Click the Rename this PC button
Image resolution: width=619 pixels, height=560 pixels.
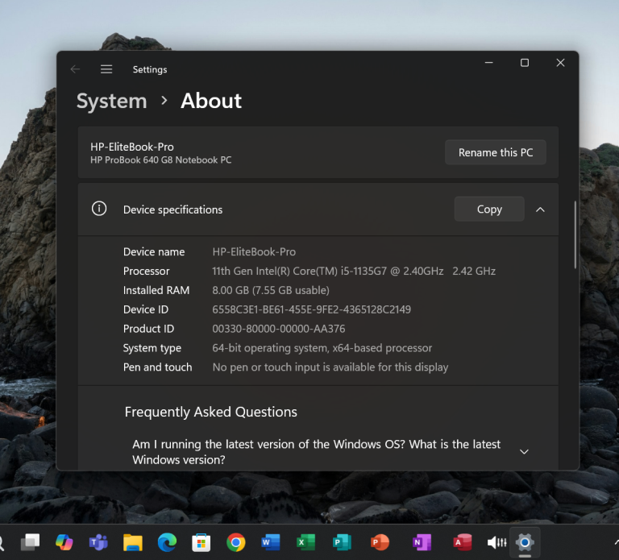495,152
